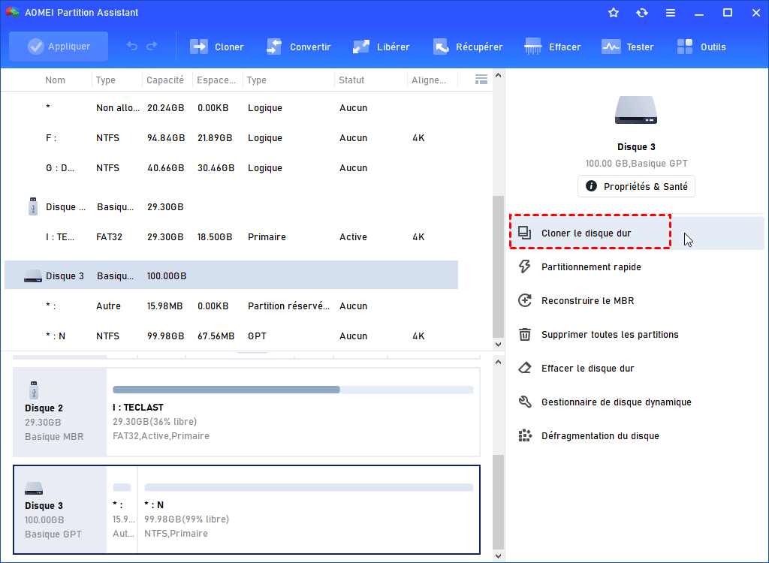
Task: Sort by the Statut column header
Action: pos(351,80)
